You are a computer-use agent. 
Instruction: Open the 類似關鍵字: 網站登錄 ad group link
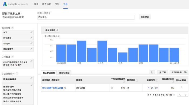[x=53, y=88]
